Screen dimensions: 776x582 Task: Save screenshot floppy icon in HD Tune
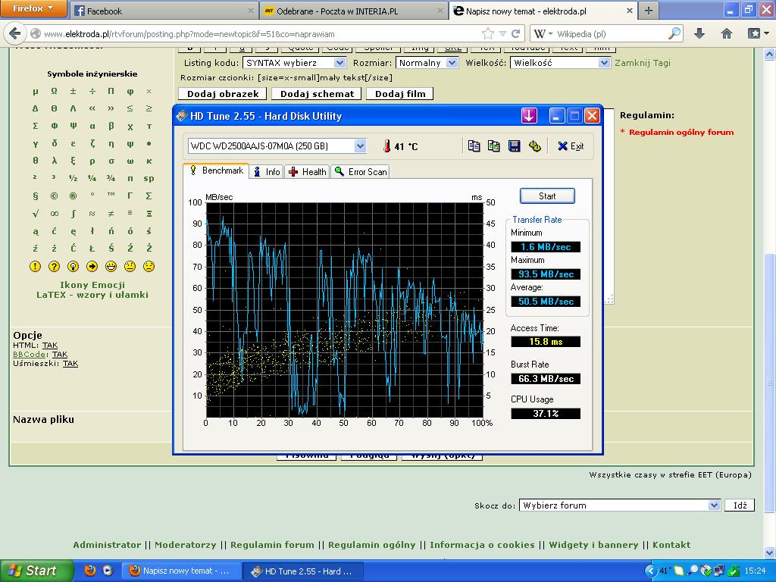515,146
